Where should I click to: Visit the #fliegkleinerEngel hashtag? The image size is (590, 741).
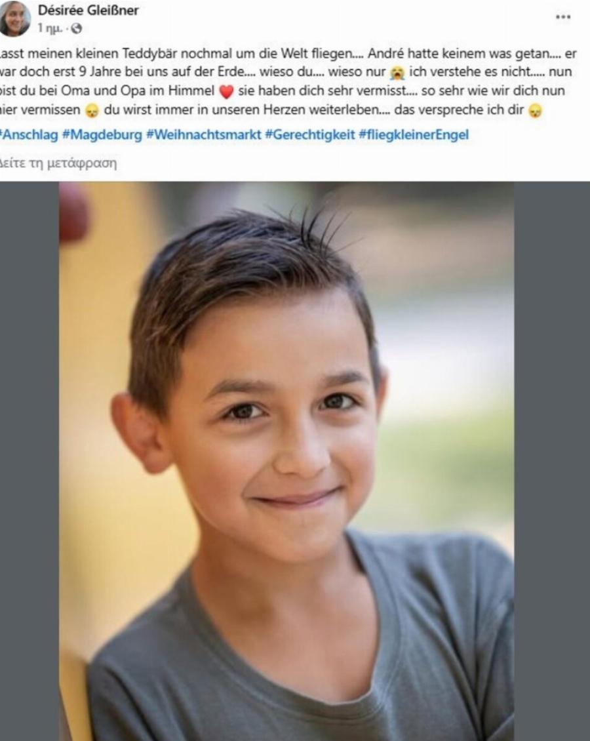pyautogui.click(x=414, y=134)
